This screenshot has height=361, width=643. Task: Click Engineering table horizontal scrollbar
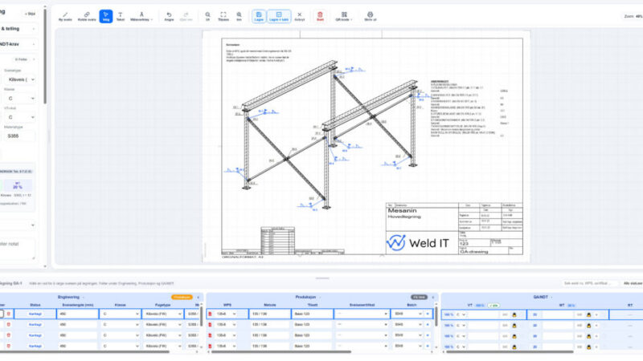tap(84, 351)
